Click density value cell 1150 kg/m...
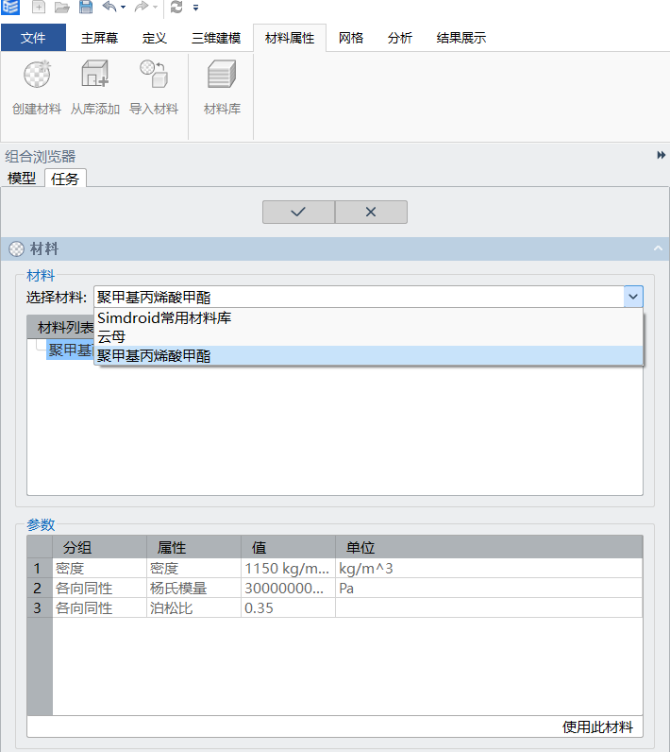Screen dimensions: 670x752 click(x=288, y=569)
